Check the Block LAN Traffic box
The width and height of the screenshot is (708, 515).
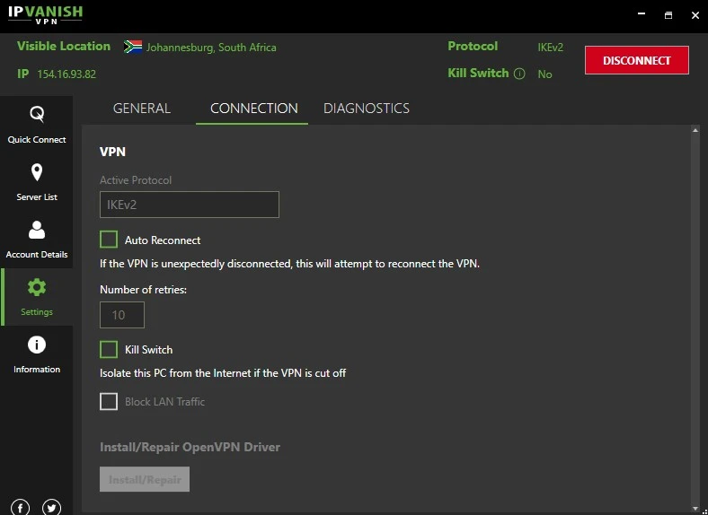tap(109, 401)
